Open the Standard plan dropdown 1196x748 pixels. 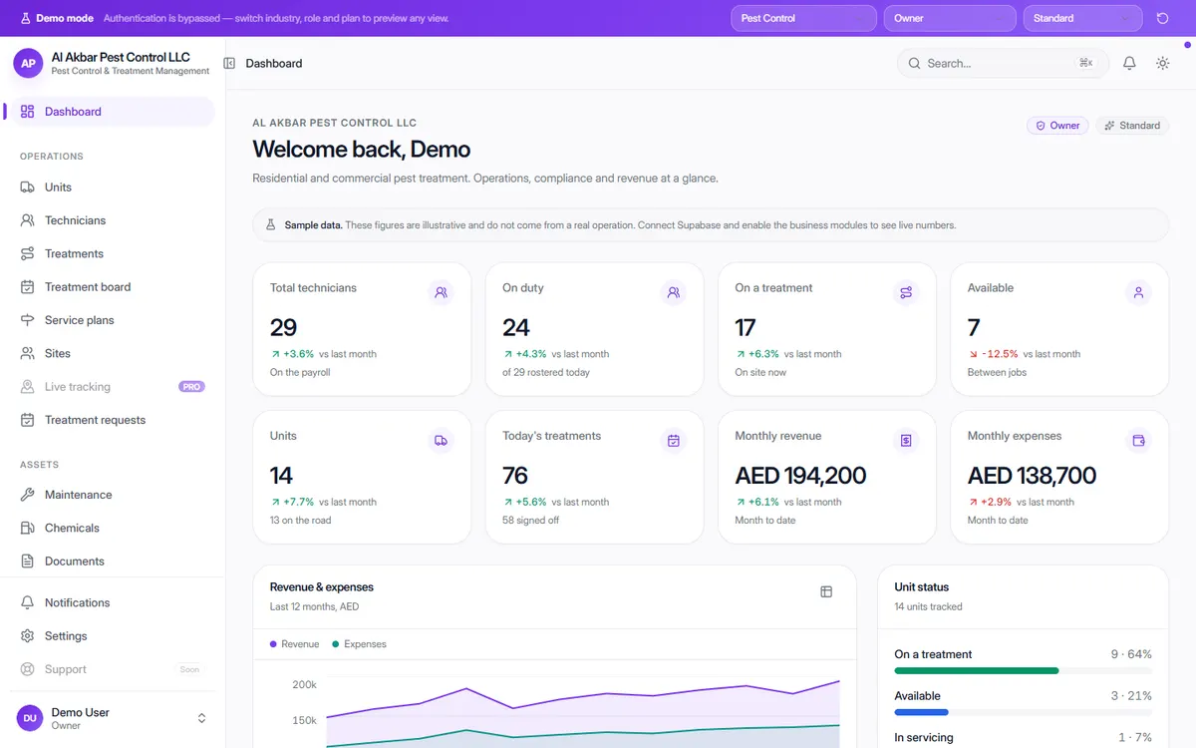tap(1082, 18)
